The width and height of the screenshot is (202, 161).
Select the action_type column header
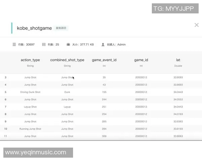[x=30, y=60]
